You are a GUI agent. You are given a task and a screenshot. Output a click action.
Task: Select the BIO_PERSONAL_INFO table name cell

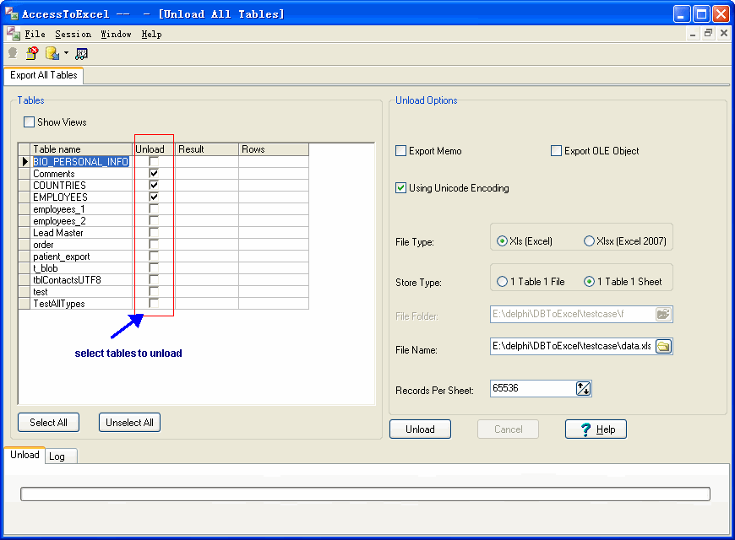81,162
